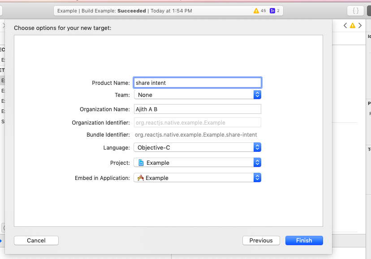The width and height of the screenshot is (371, 259).
Task: Click the Previous button
Action: click(x=261, y=240)
